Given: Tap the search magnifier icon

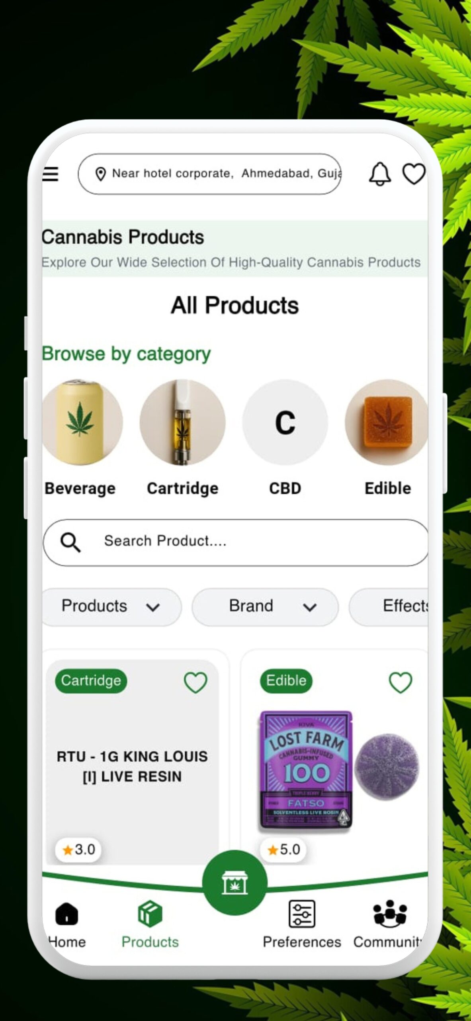Looking at the screenshot, I should (x=70, y=542).
